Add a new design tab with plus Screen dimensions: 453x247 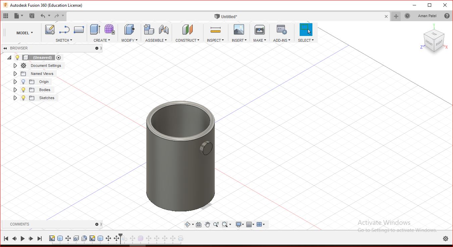pos(396,16)
